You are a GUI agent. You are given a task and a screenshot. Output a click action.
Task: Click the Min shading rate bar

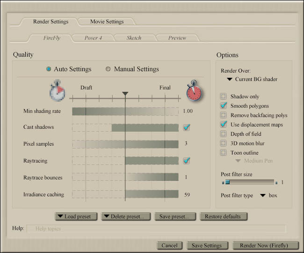[x=125, y=112]
